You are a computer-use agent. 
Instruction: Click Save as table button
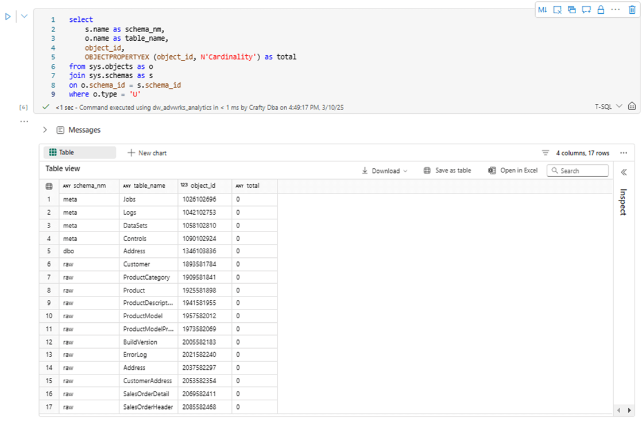[447, 171]
